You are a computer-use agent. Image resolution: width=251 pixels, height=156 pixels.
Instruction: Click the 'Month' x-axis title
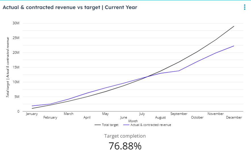[133, 121]
